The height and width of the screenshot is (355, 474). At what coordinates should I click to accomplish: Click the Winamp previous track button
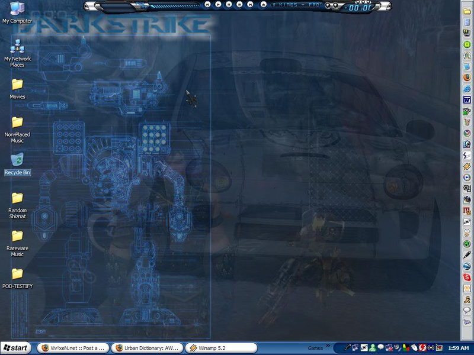click(x=207, y=4)
